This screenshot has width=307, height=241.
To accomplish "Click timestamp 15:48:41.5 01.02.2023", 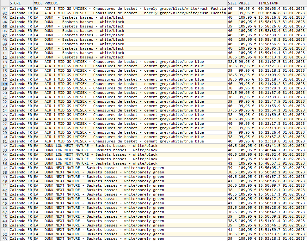I will tap(281, 146).
